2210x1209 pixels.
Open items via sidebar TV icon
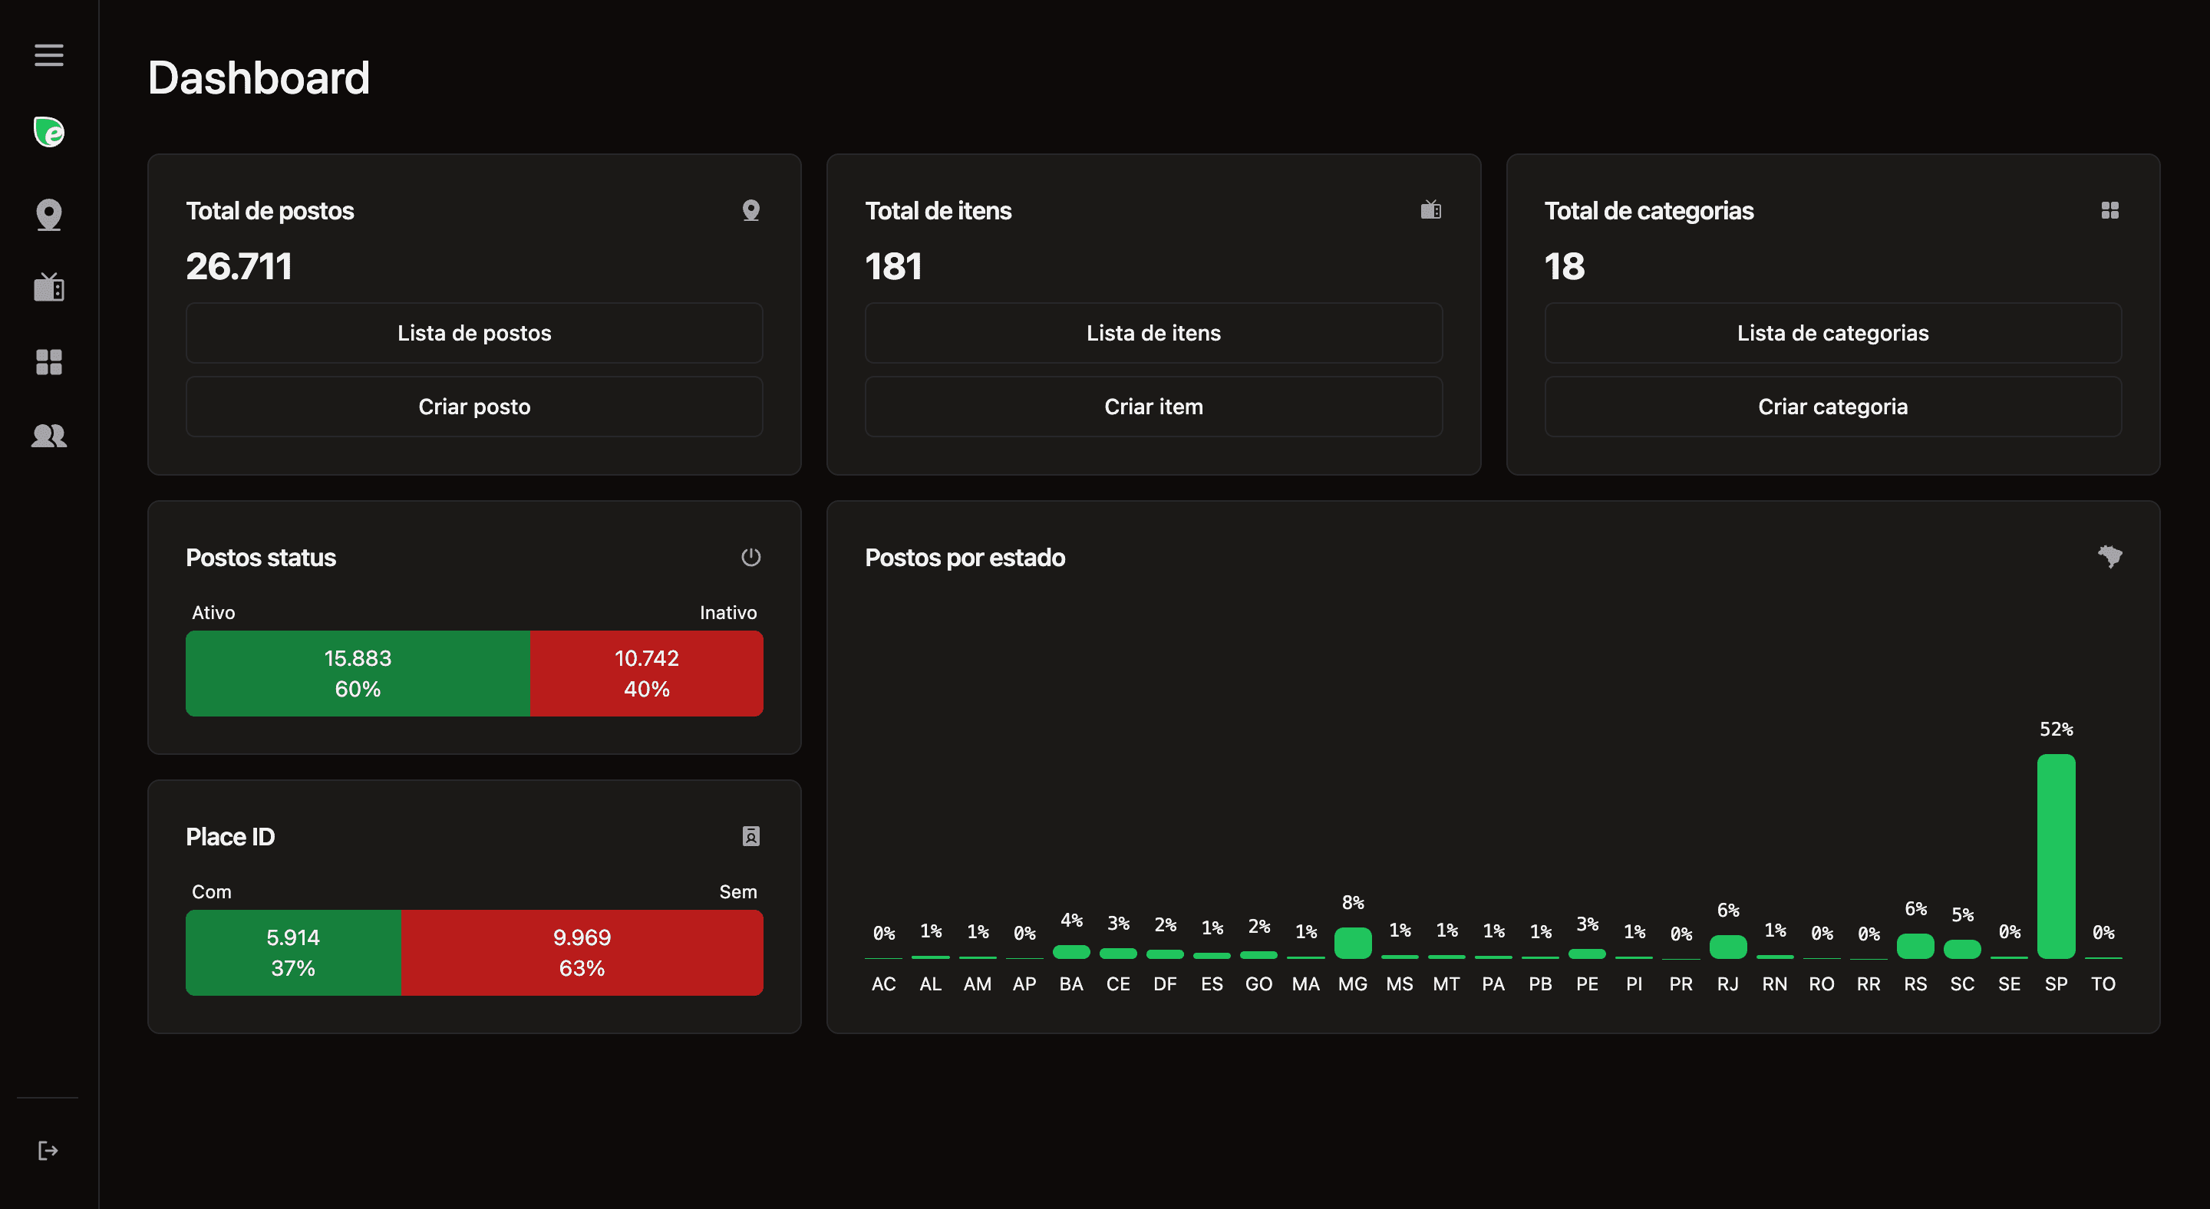tap(49, 287)
